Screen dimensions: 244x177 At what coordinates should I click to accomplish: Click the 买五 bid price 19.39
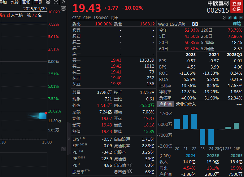tap(116, 84)
